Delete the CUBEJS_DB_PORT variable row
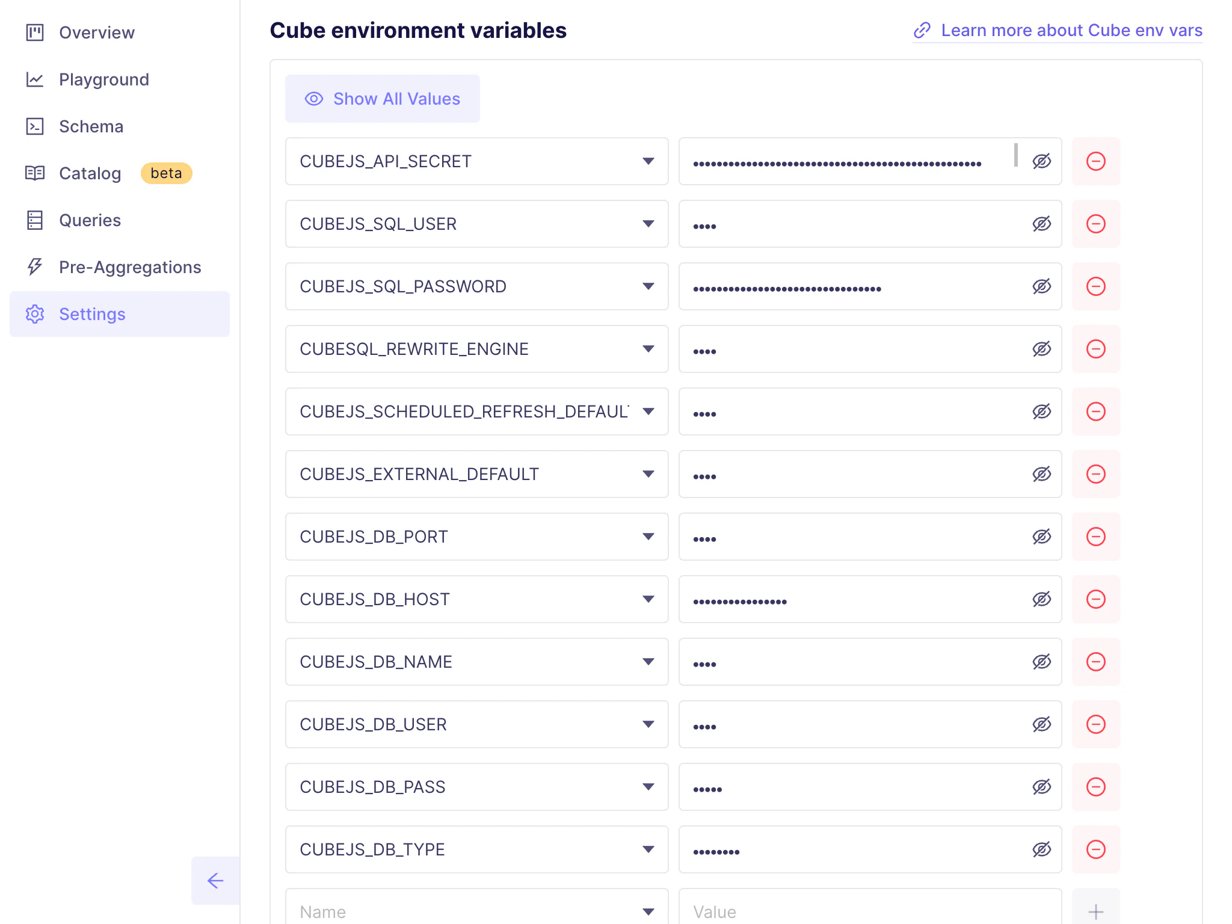The height and width of the screenshot is (924, 1232). (1095, 537)
